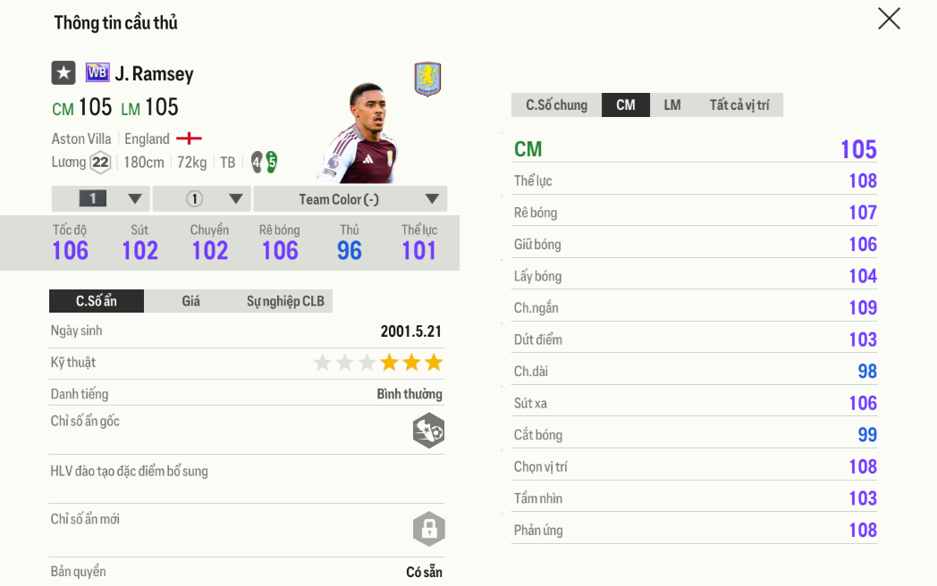The height and width of the screenshot is (586, 937).
Task: Click the salary 22 hexagon badge
Action: (x=100, y=163)
